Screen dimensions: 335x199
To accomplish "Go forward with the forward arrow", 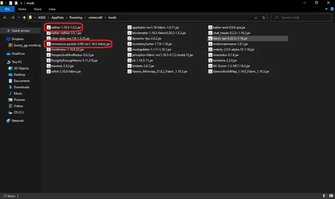I will [13, 17].
